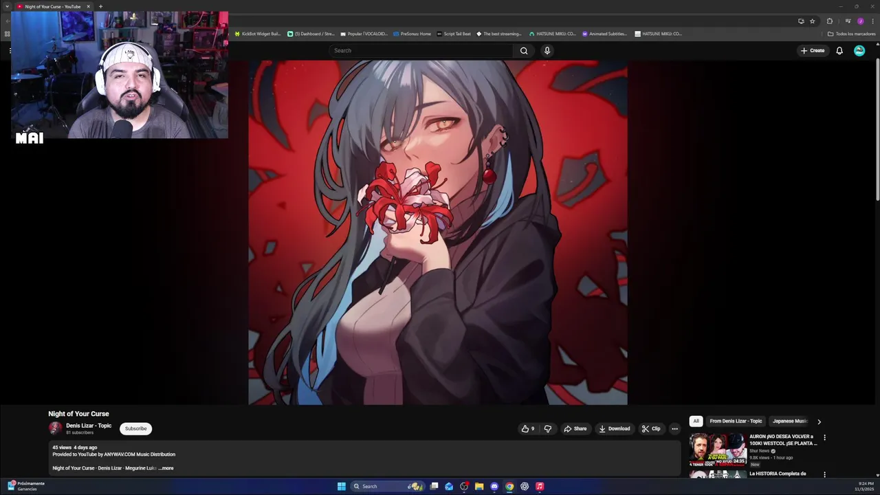Click the Share button

click(575, 428)
